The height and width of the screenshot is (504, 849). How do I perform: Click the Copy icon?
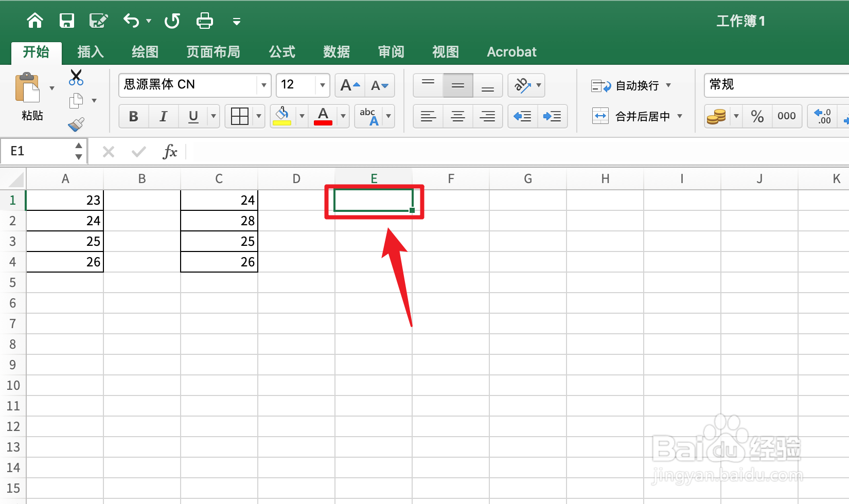click(76, 101)
